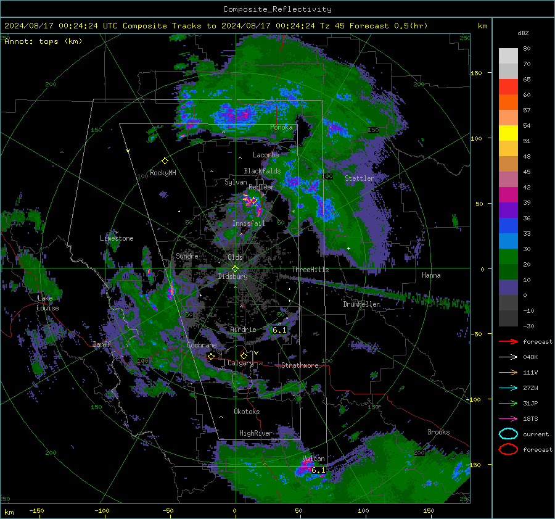Click the dBZ legend heading
The width and height of the screenshot is (555, 519).
[523, 33]
